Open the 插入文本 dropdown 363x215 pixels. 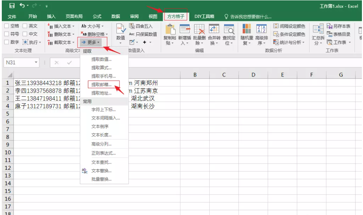click(x=61, y=26)
